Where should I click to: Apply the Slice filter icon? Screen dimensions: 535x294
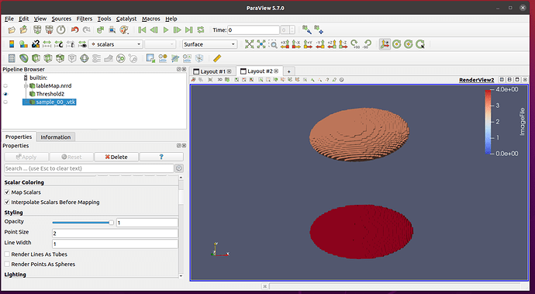[x=48, y=58]
